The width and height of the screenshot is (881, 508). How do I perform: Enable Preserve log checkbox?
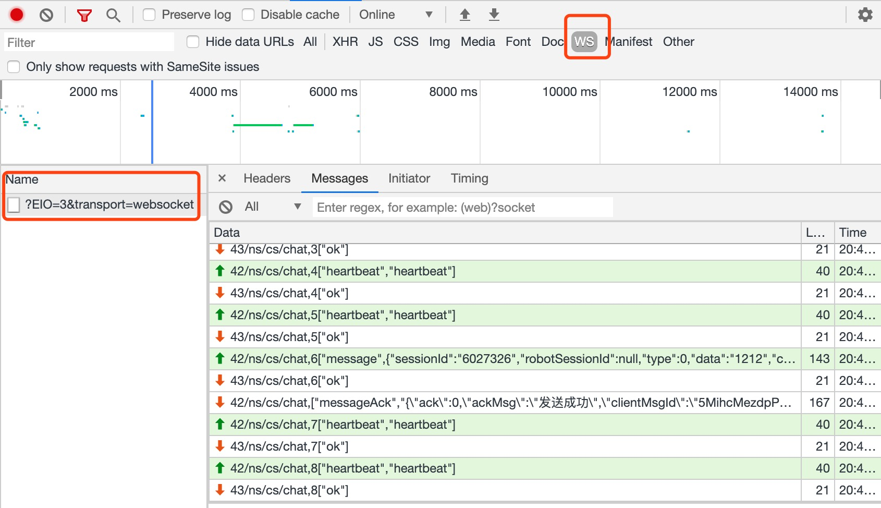(x=149, y=15)
